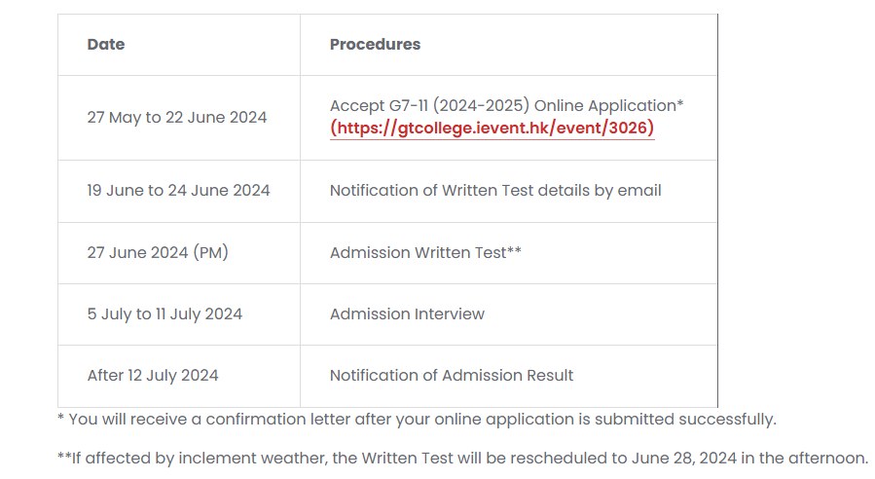Select the 27 May to 22 June 2024 cell

pyautogui.click(x=177, y=117)
